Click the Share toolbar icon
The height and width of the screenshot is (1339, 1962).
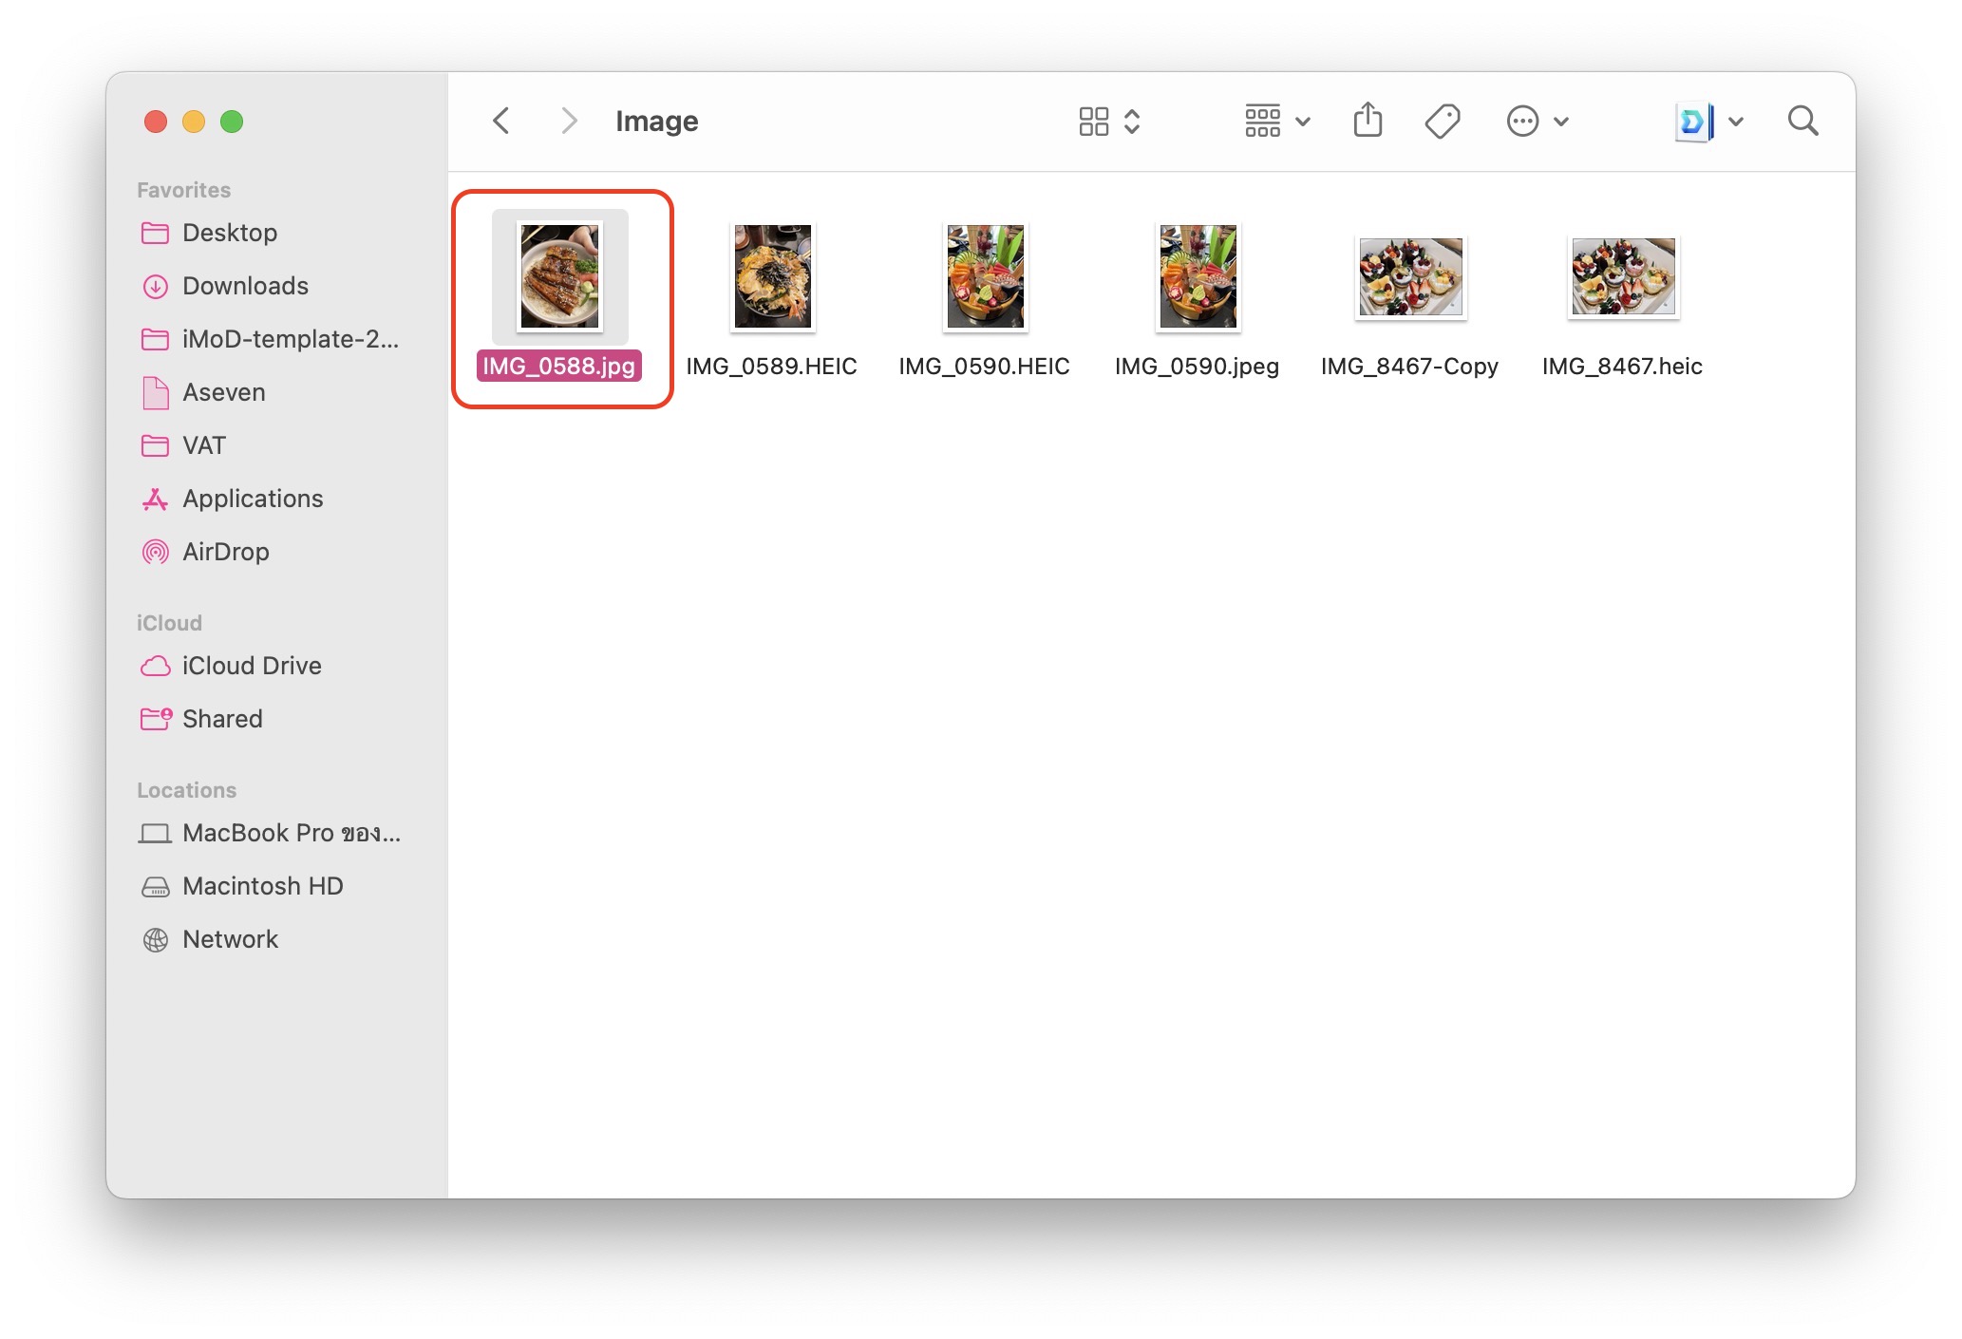click(1367, 121)
